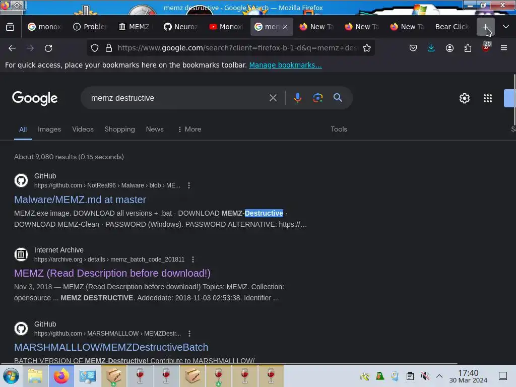This screenshot has width=516, height=387.
Task: Show desktop button beside the clock
Action: (503, 376)
